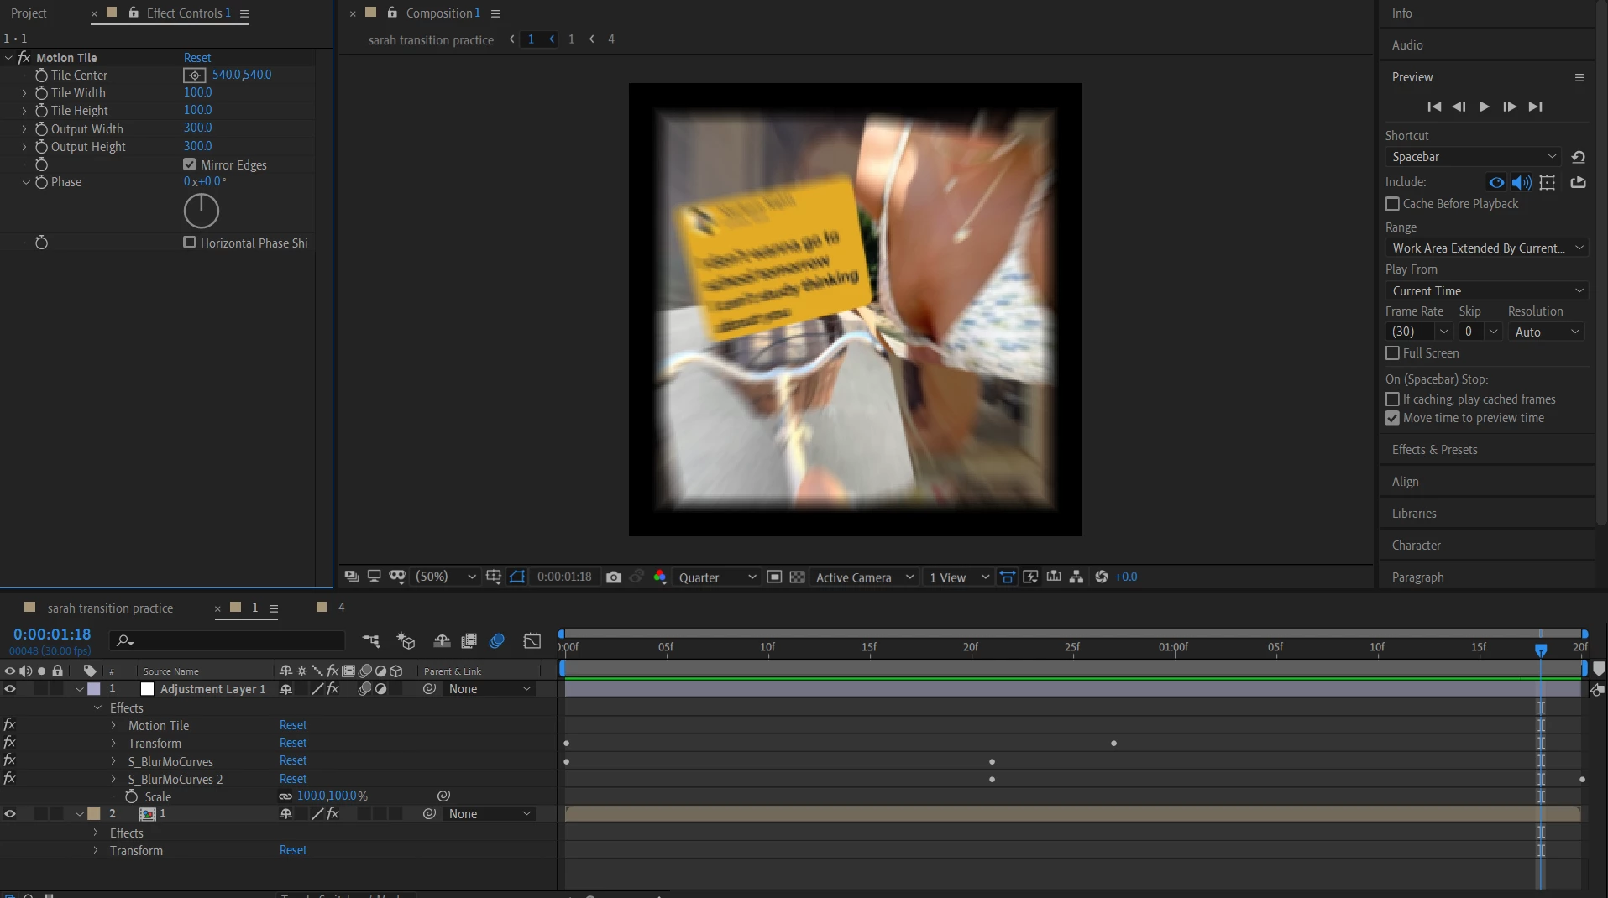
Task: Open the viewer resolution Quarter dropdown
Action: click(x=717, y=577)
